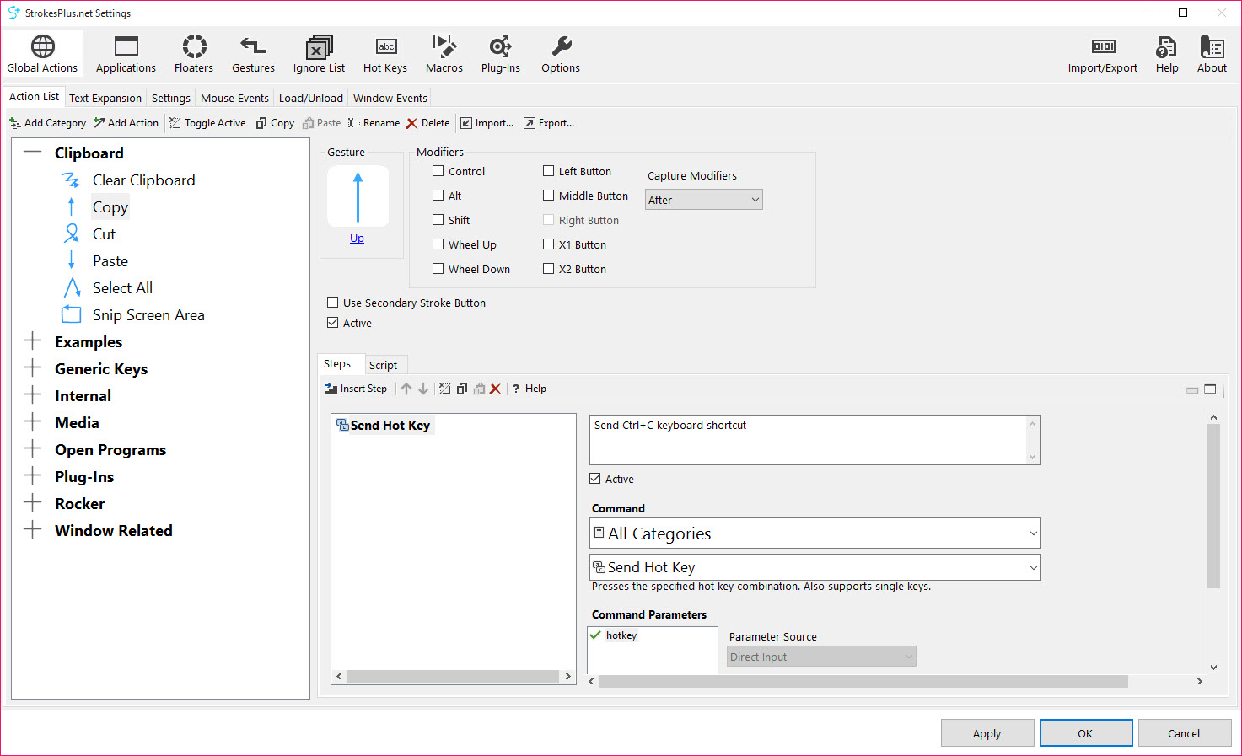
Task: Open the Floaters section
Action: pyautogui.click(x=193, y=54)
